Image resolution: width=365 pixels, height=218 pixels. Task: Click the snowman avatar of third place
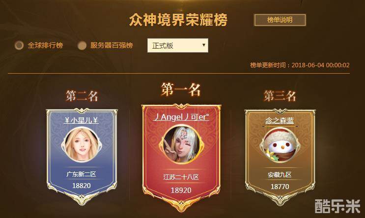pos(280,145)
